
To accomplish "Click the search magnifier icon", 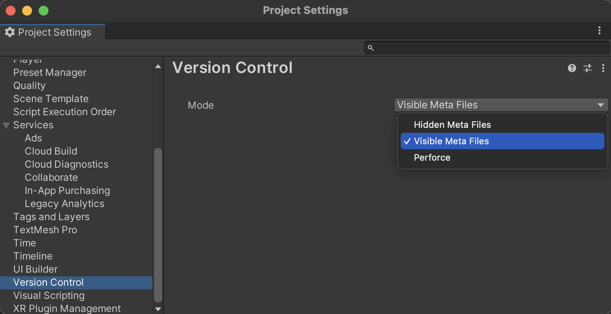I will pos(370,48).
